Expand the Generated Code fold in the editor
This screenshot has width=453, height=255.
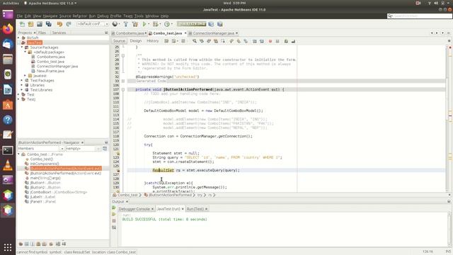tap(123, 81)
